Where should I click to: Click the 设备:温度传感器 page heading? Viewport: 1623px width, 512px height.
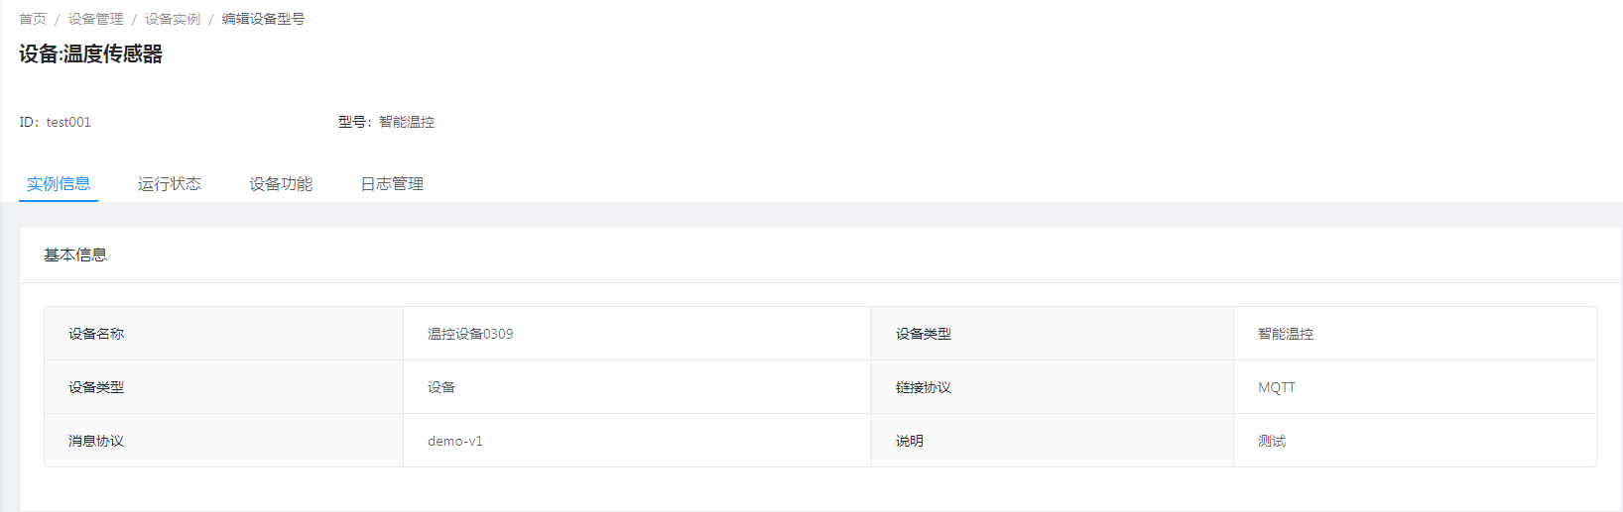pos(90,54)
